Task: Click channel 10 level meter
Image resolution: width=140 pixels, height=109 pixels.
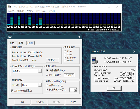Action: click(x=40, y=19)
